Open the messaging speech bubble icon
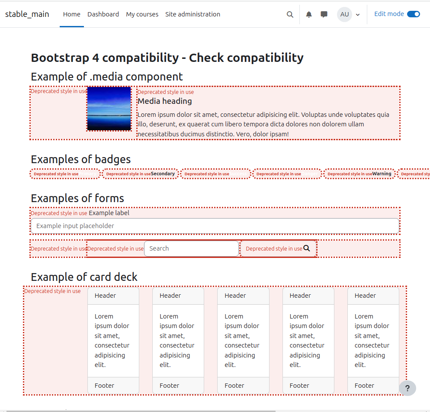This screenshot has height=412, width=430. point(324,14)
